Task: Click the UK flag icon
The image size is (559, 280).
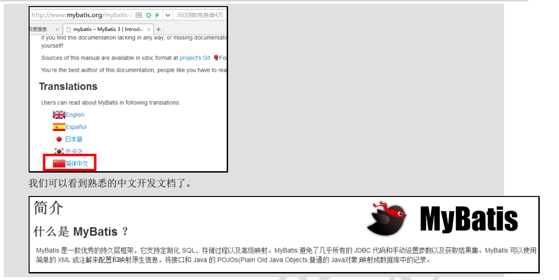Action: click(x=59, y=114)
